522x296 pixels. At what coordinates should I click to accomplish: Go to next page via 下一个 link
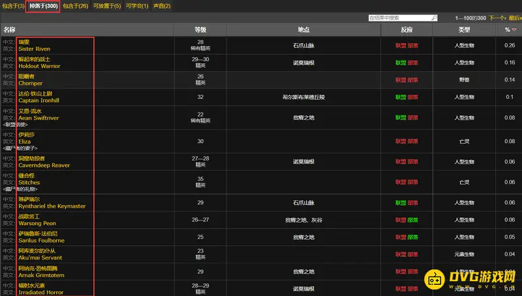click(497, 18)
